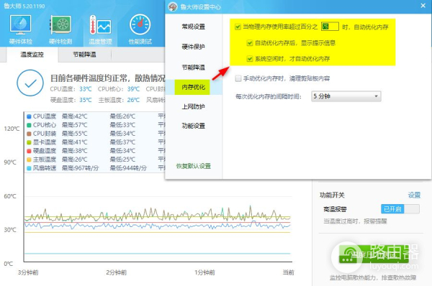Click 3分钟前 time axis label
The width and height of the screenshot is (432, 286).
(x=28, y=272)
